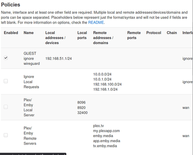Image resolution: width=193 pixels, height=155 pixels.
Task: Click the Enabled column header
Action: [11, 33]
